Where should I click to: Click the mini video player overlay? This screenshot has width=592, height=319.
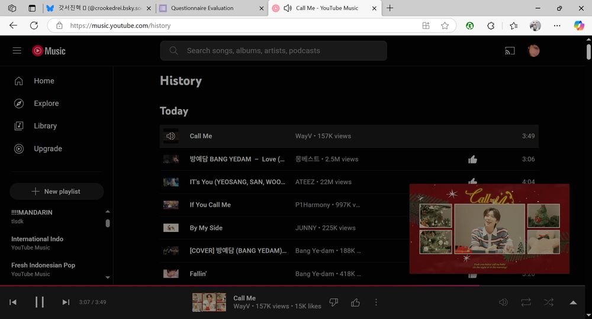click(x=490, y=229)
